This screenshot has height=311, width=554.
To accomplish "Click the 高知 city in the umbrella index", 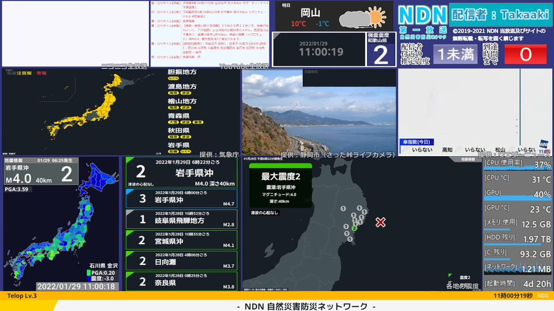I will pos(447,150).
